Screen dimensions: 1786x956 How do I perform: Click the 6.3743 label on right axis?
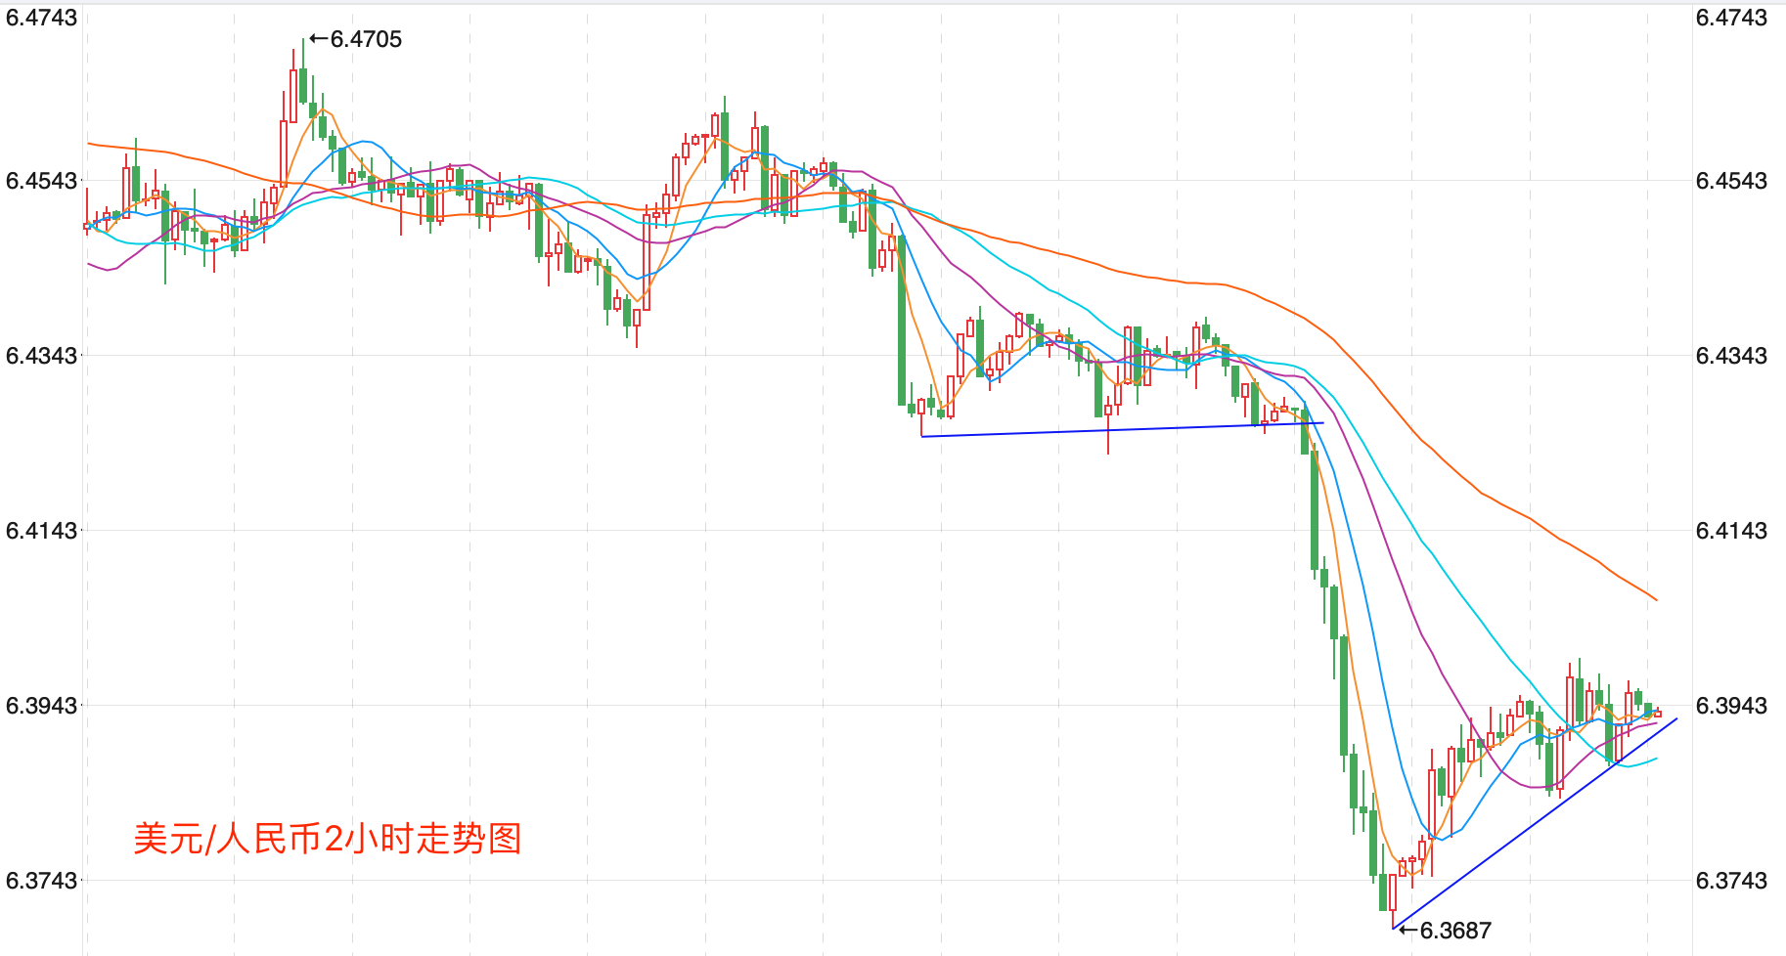pyautogui.click(x=1731, y=881)
